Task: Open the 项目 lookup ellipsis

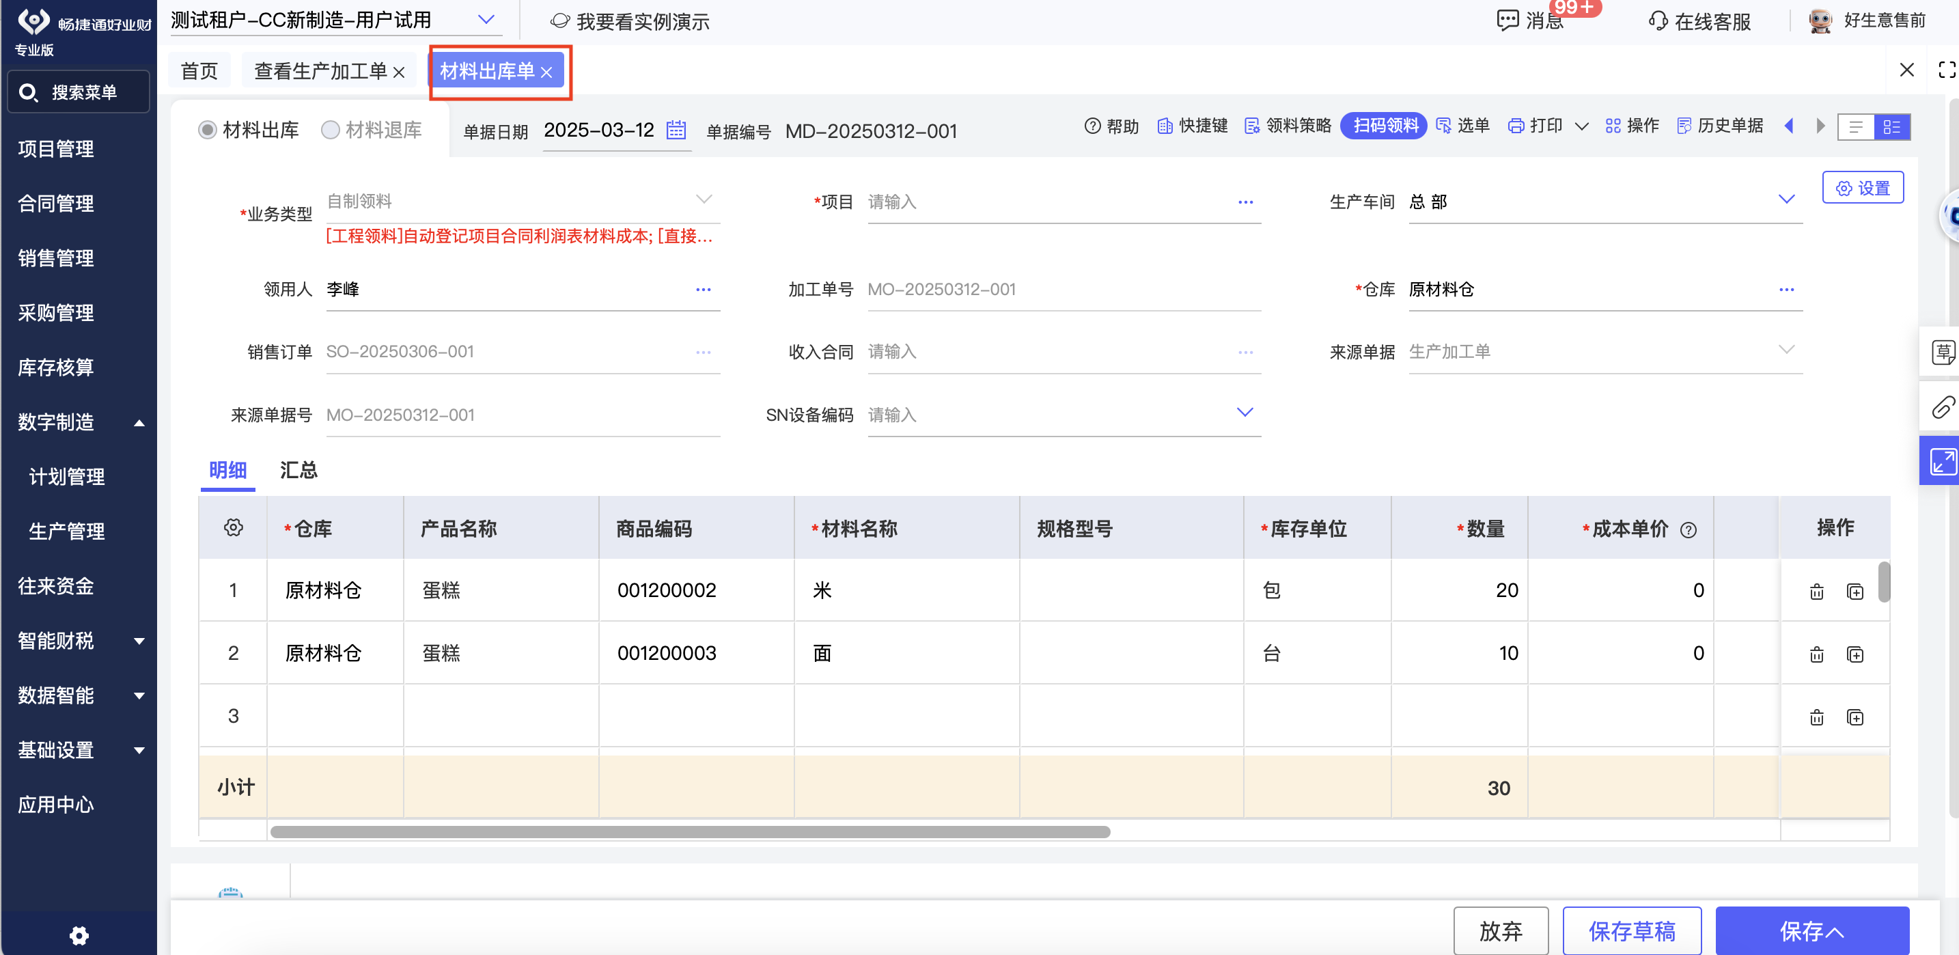Action: [1245, 202]
